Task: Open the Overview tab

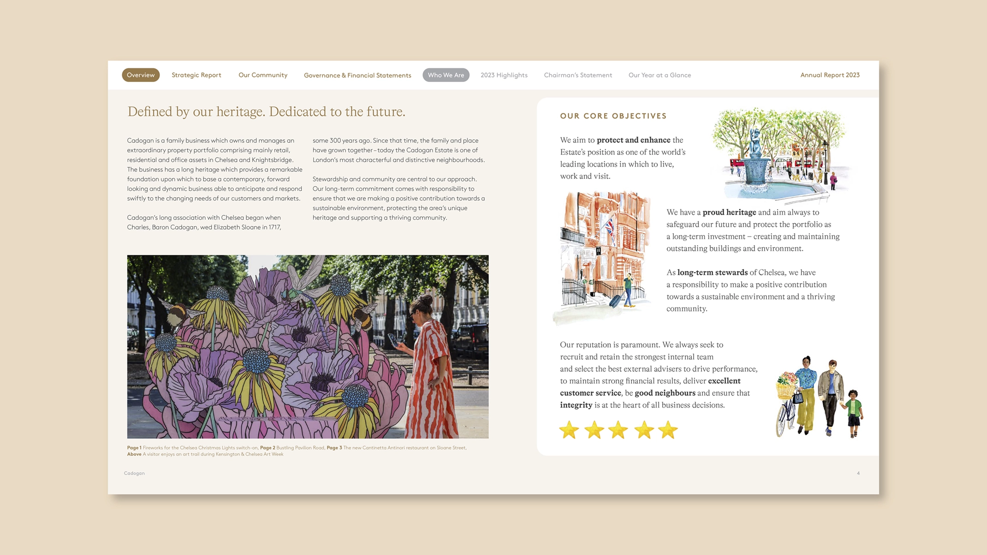Action: click(x=141, y=75)
